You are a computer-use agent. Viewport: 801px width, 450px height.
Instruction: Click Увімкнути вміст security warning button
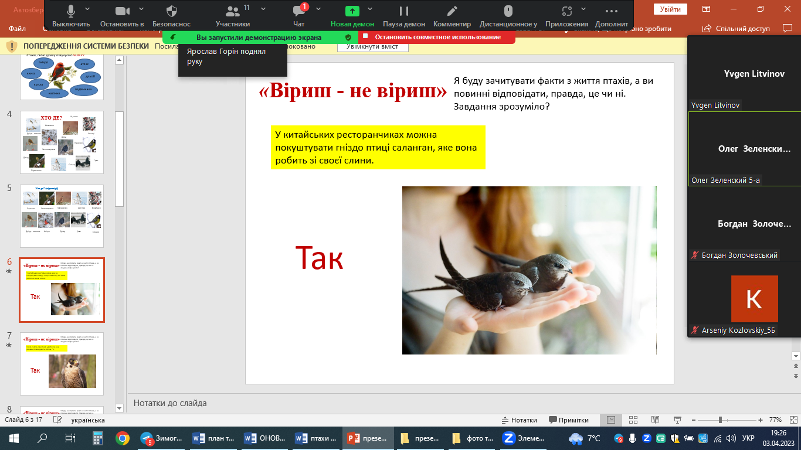[x=372, y=47]
